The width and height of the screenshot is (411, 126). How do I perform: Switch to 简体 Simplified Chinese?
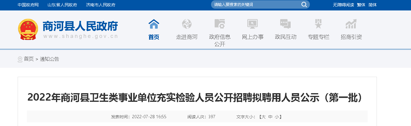[373, 5]
